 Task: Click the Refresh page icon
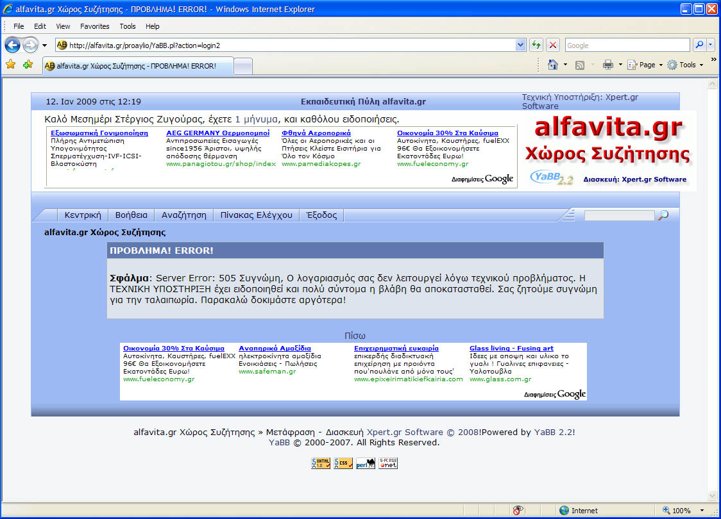[536, 45]
